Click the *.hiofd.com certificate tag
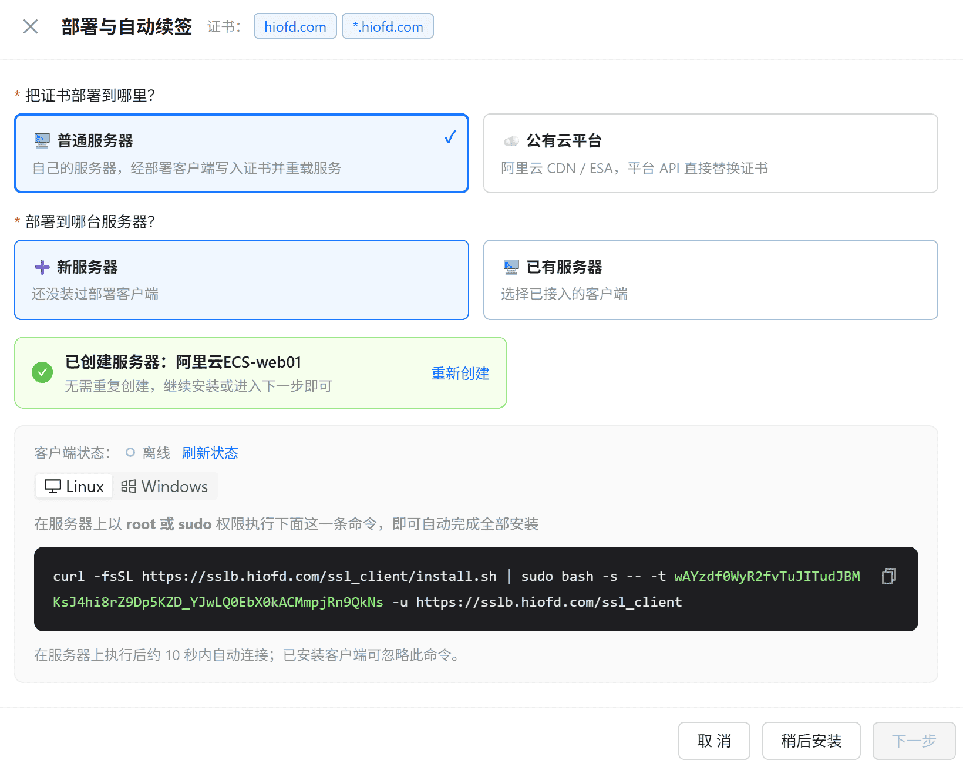 [x=388, y=26]
